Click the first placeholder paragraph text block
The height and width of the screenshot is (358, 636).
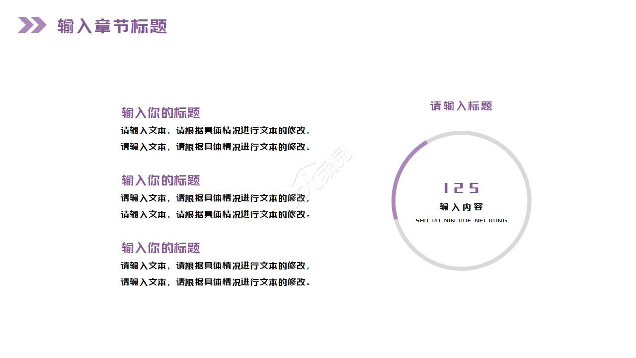click(215, 139)
